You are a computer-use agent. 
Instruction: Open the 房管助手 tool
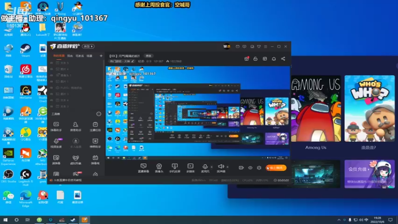pos(76,126)
